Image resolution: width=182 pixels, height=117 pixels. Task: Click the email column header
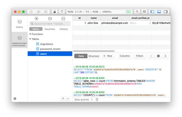[x=115, y=18]
